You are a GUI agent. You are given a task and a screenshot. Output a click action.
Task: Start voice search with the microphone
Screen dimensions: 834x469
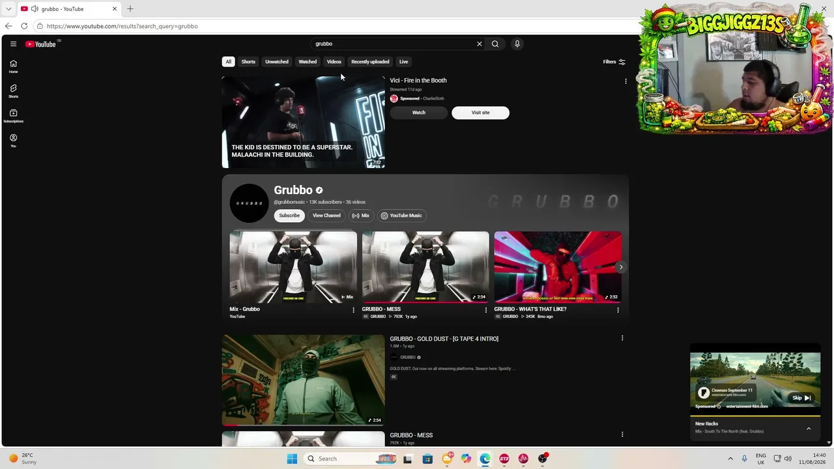[x=517, y=44]
